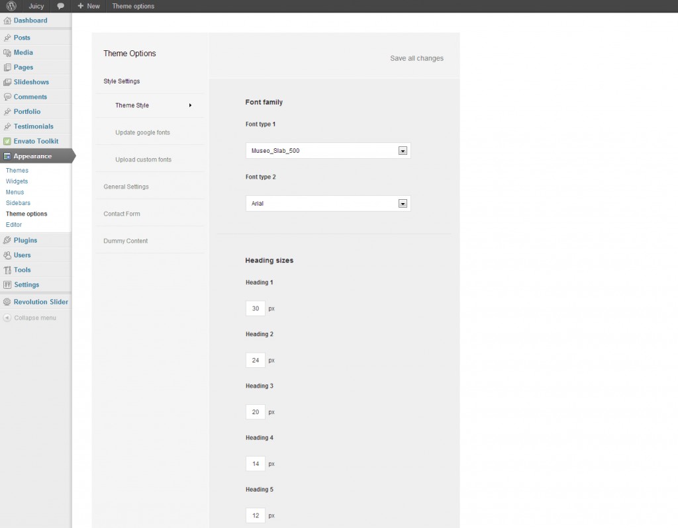Click the Heading 1 size input field
Image resolution: width=678 pixels, height=528 pixels.
click(255, 308)
